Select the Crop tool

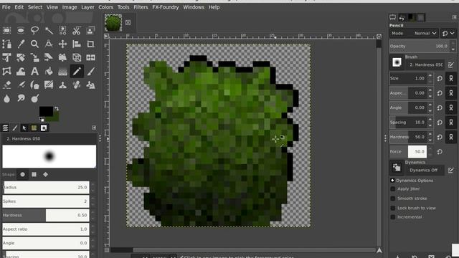click(x=90, y=44)
